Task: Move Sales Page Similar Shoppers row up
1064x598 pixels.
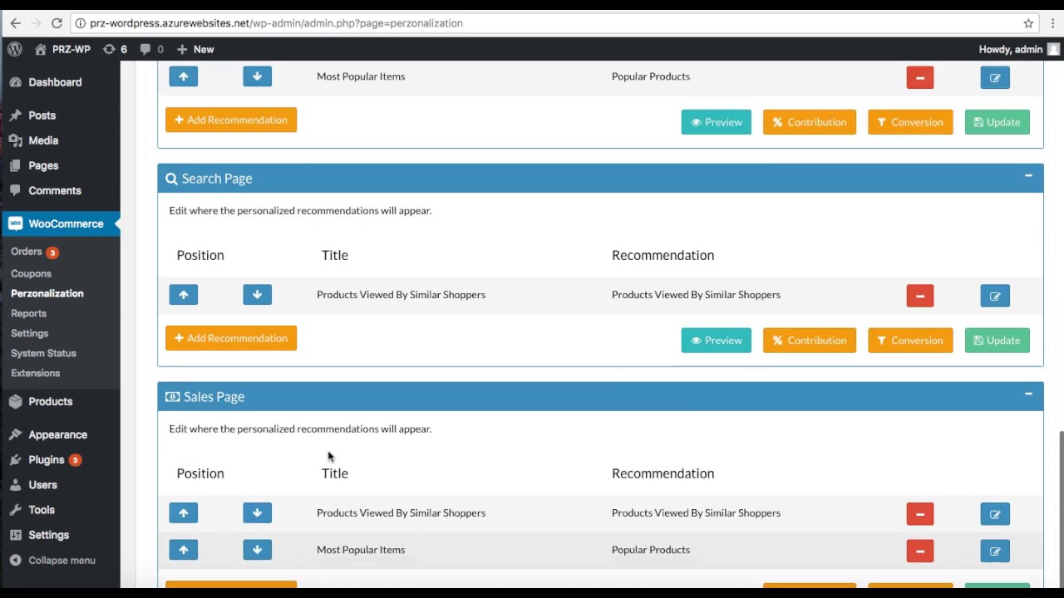Action: (184, 513)
